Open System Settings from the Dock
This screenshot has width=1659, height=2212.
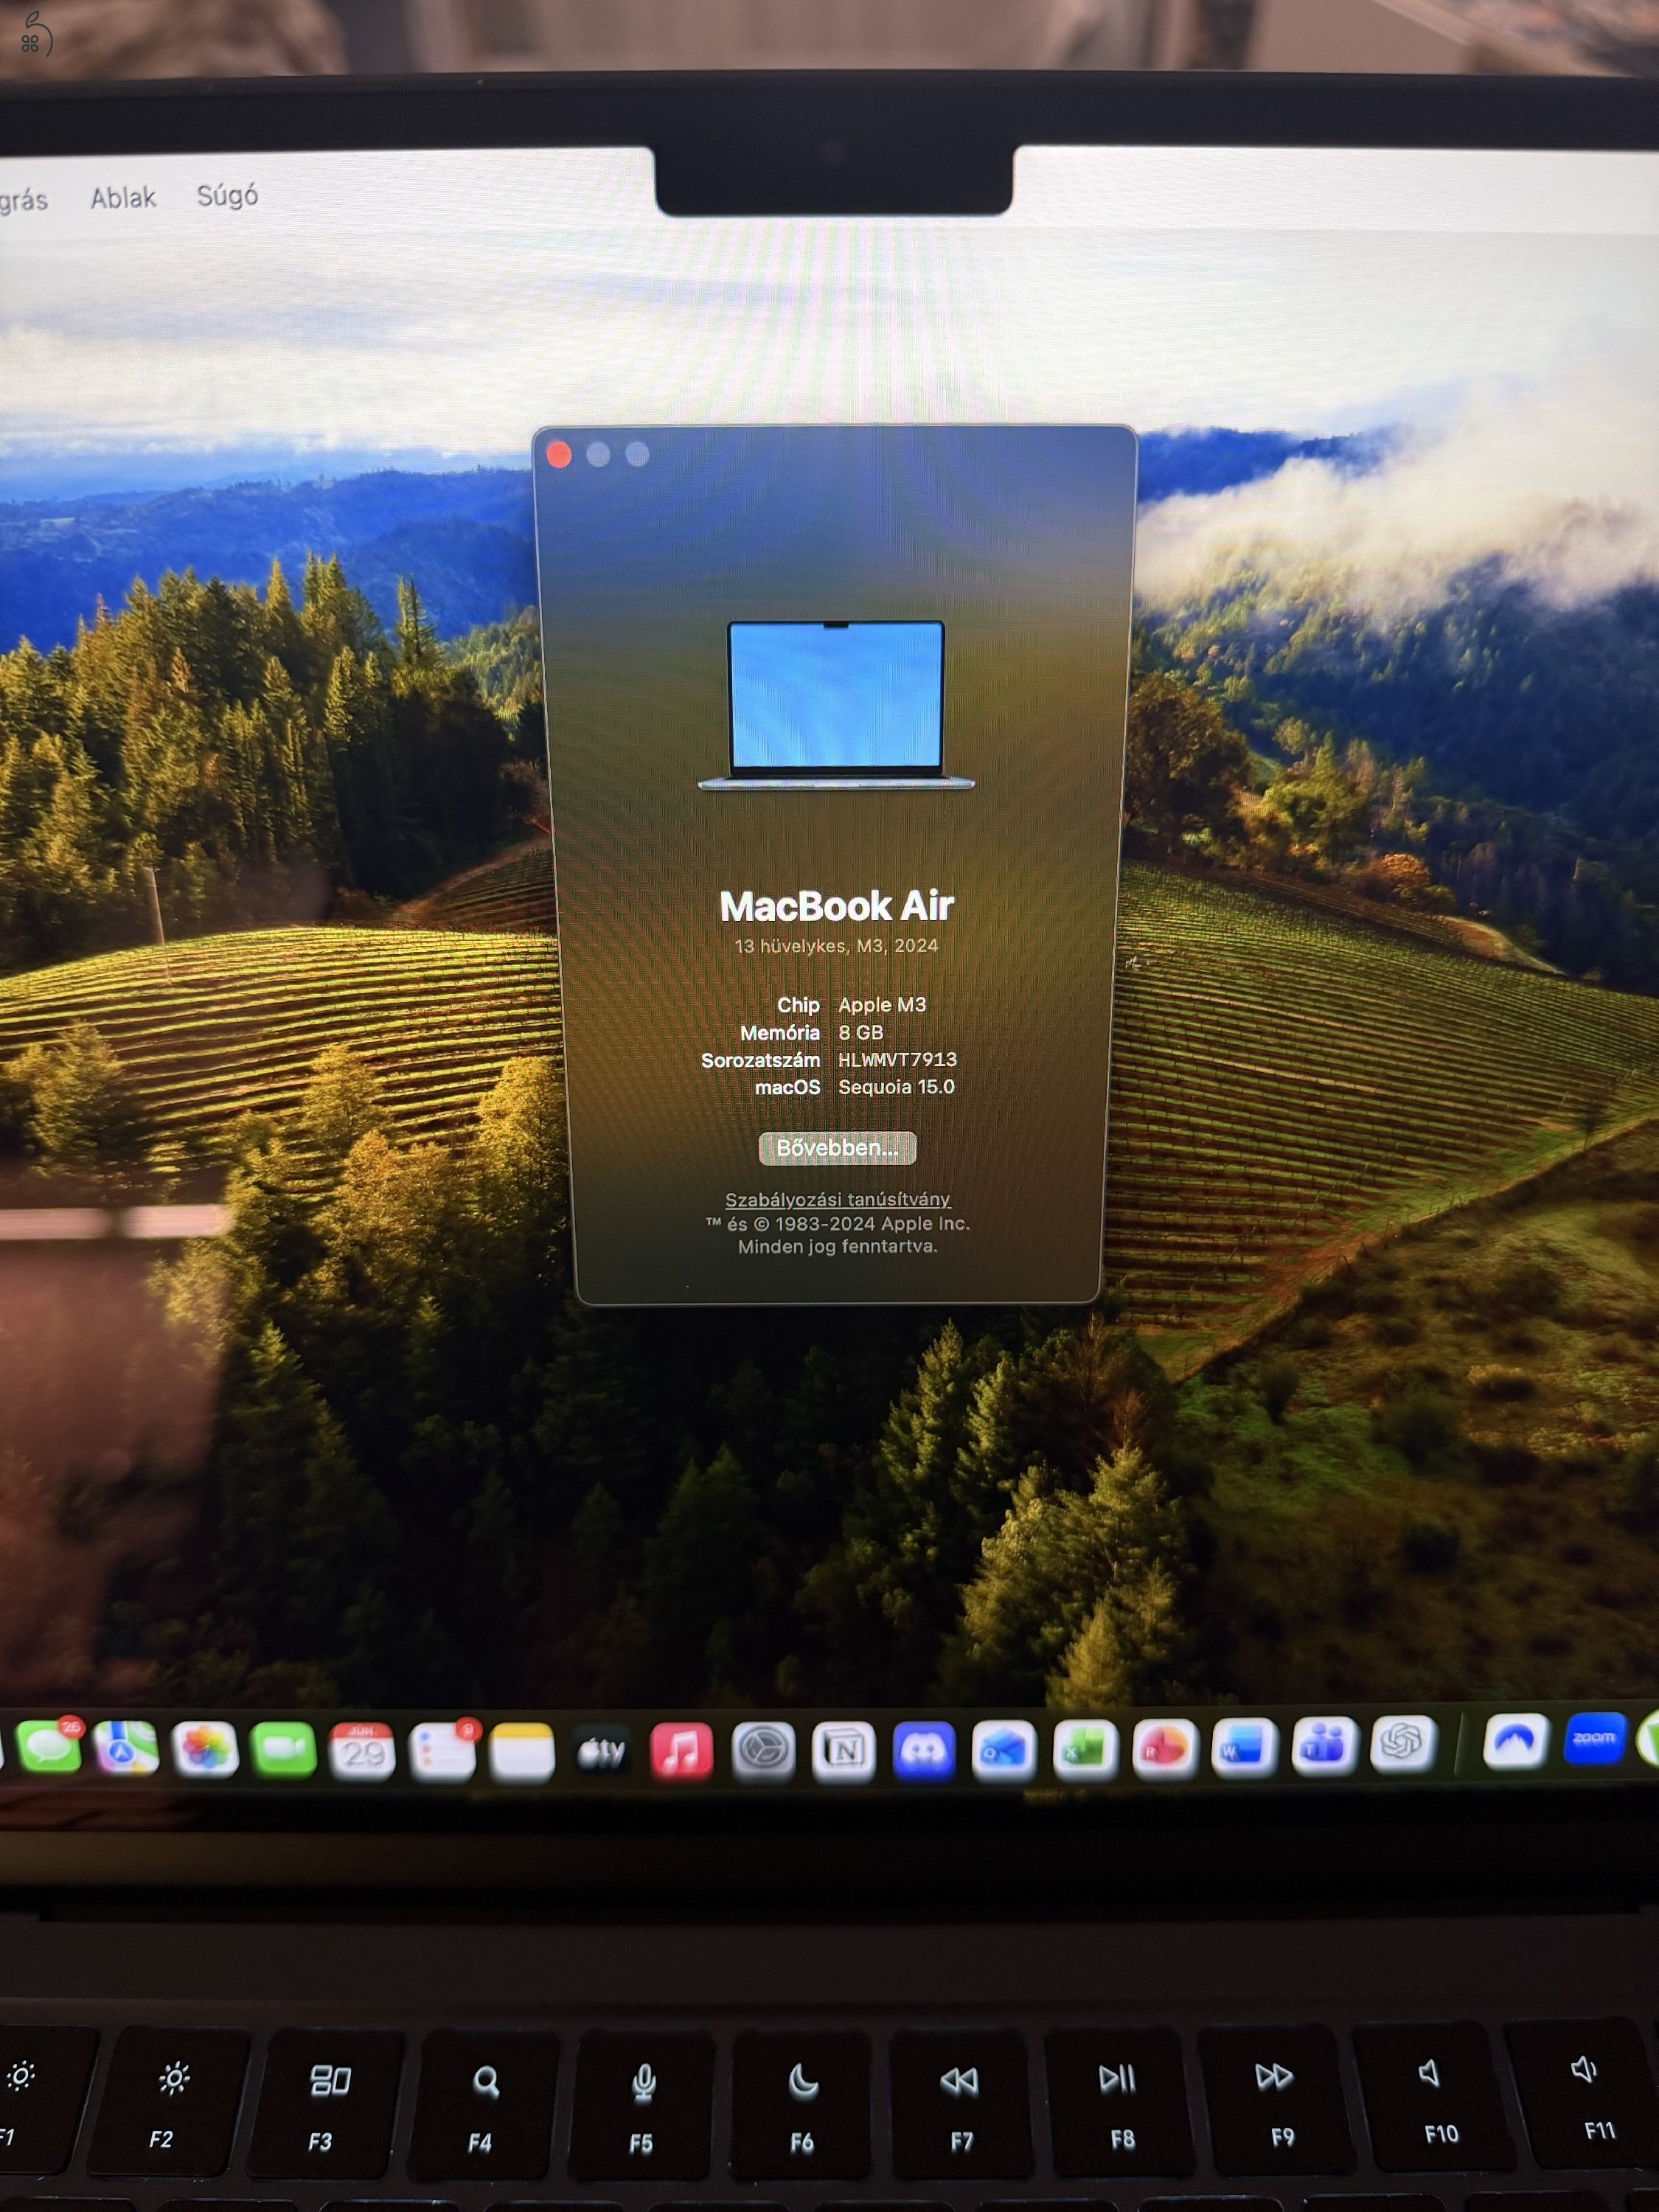[763, 1751]
